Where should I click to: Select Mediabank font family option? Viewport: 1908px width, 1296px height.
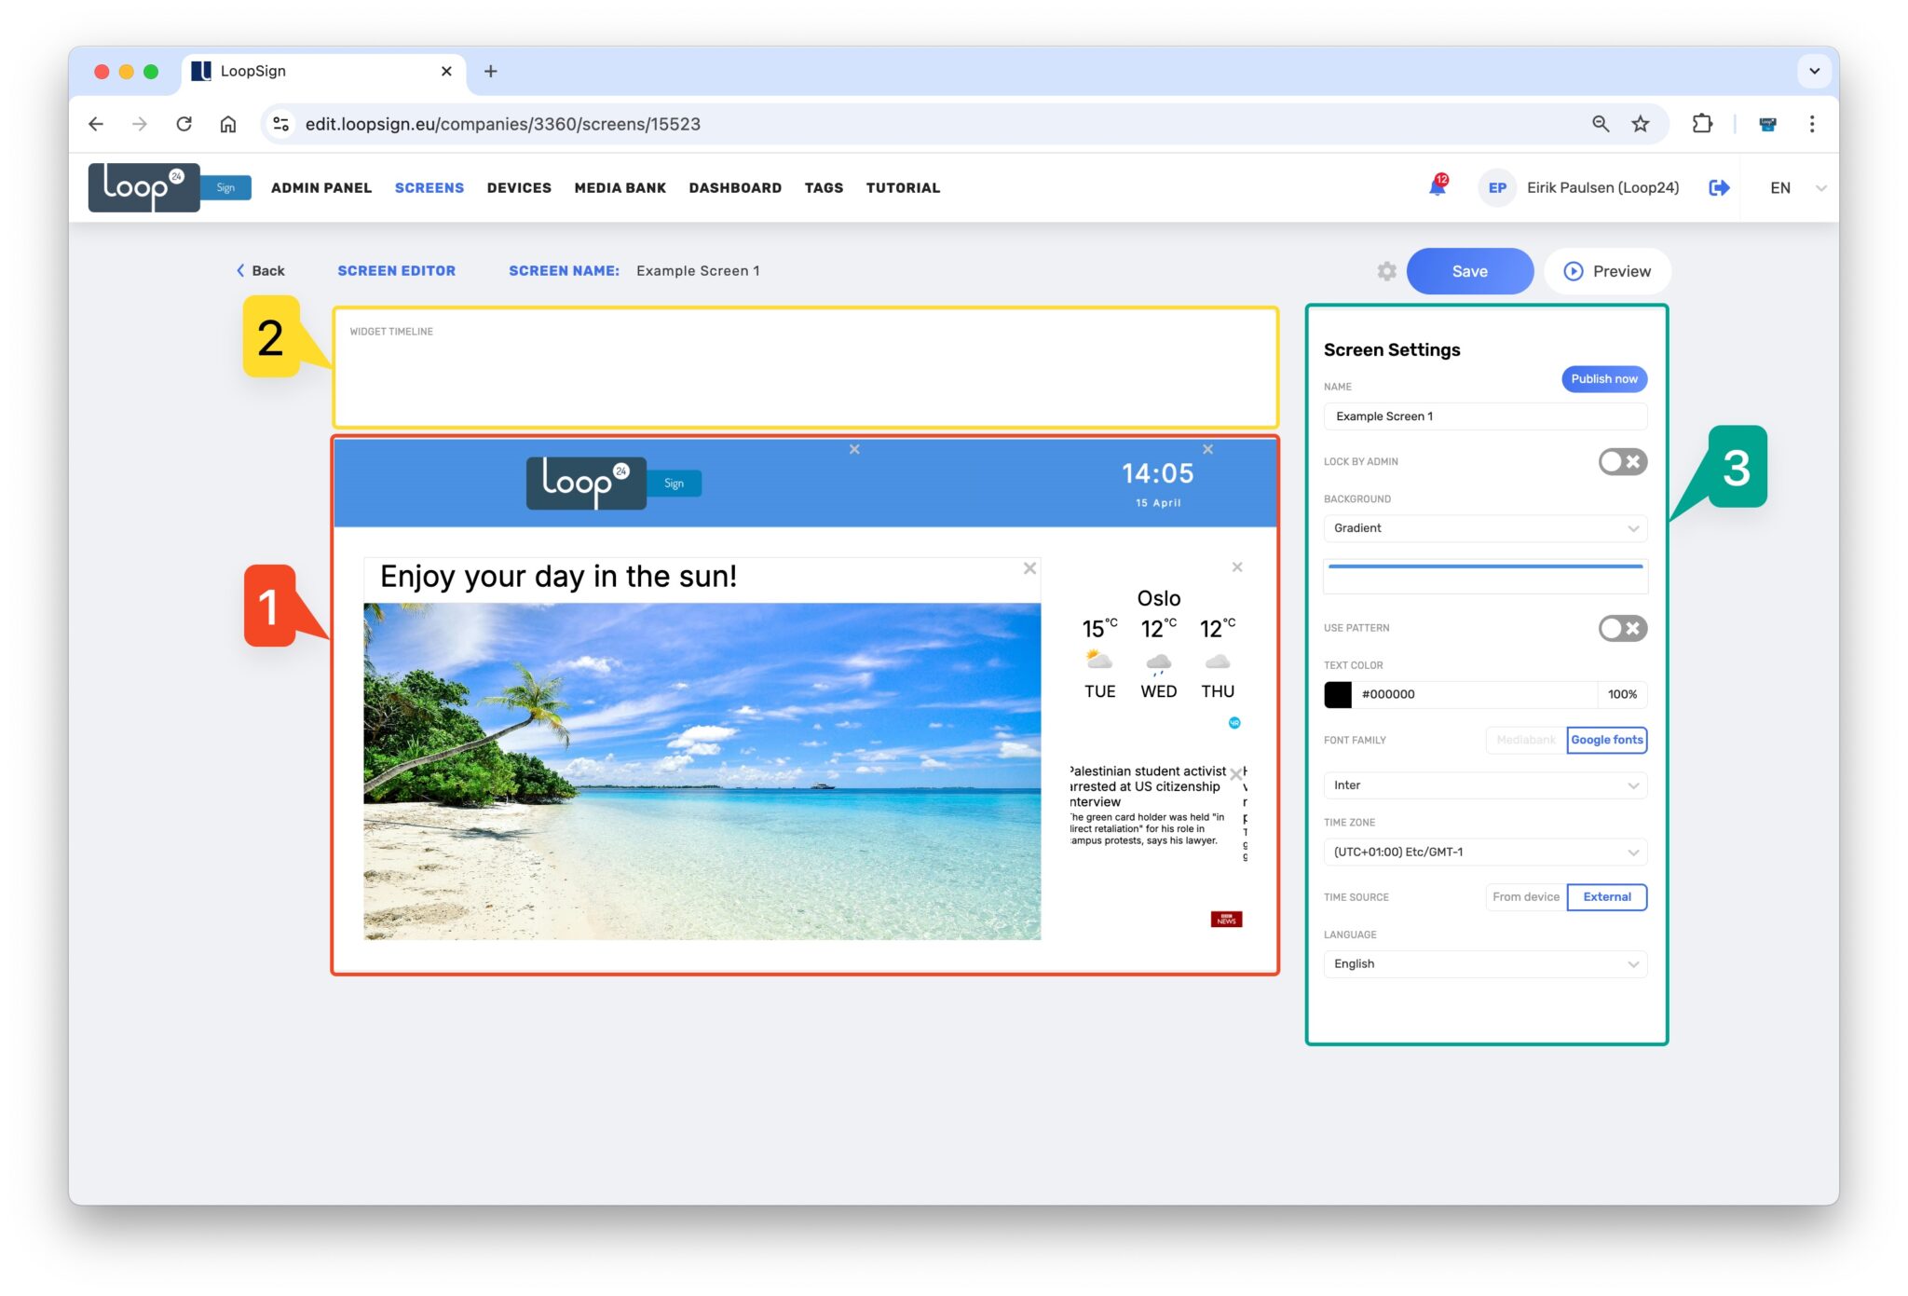tap(1526, 740)
